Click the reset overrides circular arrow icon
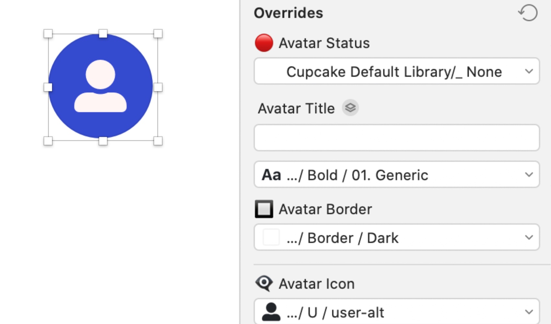This screenshot has width=551, height=324. click(528, 13)
